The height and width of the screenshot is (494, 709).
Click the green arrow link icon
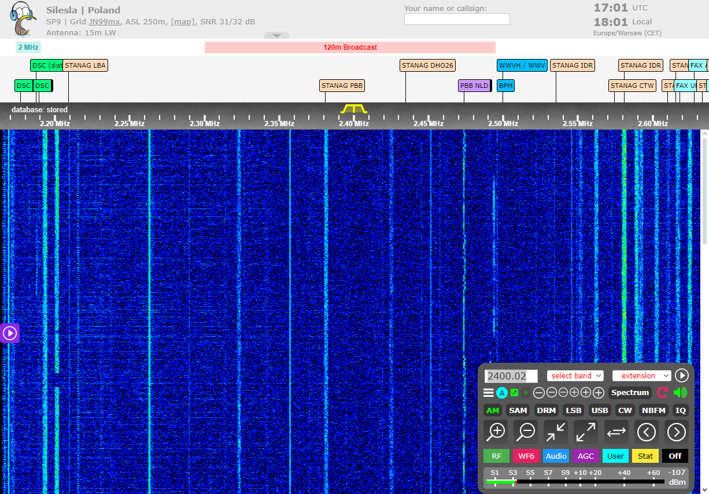(x=514, y=393)
